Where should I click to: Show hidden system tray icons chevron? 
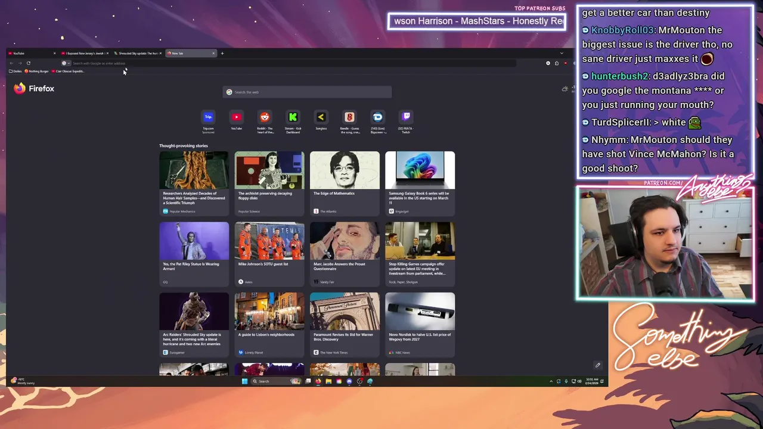tap(551, 381)
